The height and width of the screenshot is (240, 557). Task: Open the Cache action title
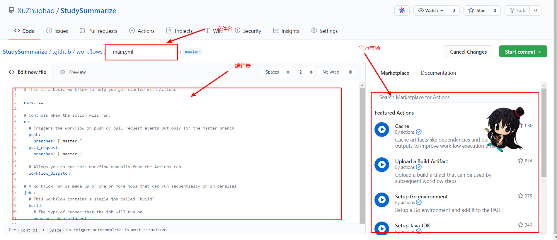[402, 126]
